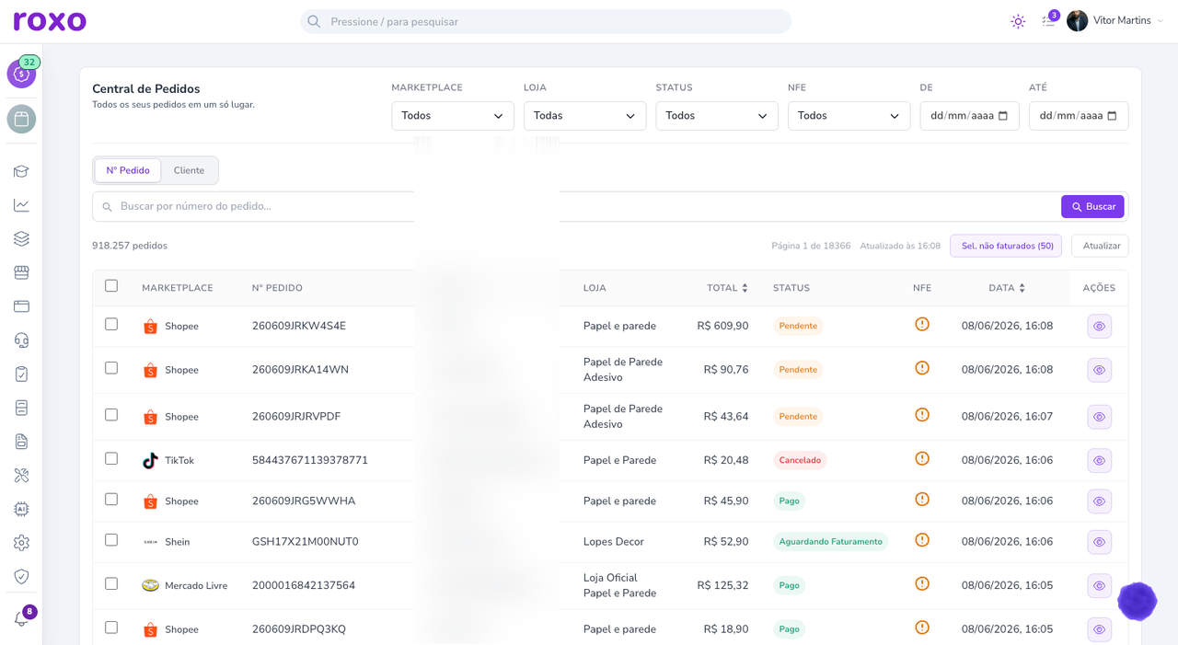Click the DE date input field
This screenshot has width=1178, height=645.
(969, 116)
